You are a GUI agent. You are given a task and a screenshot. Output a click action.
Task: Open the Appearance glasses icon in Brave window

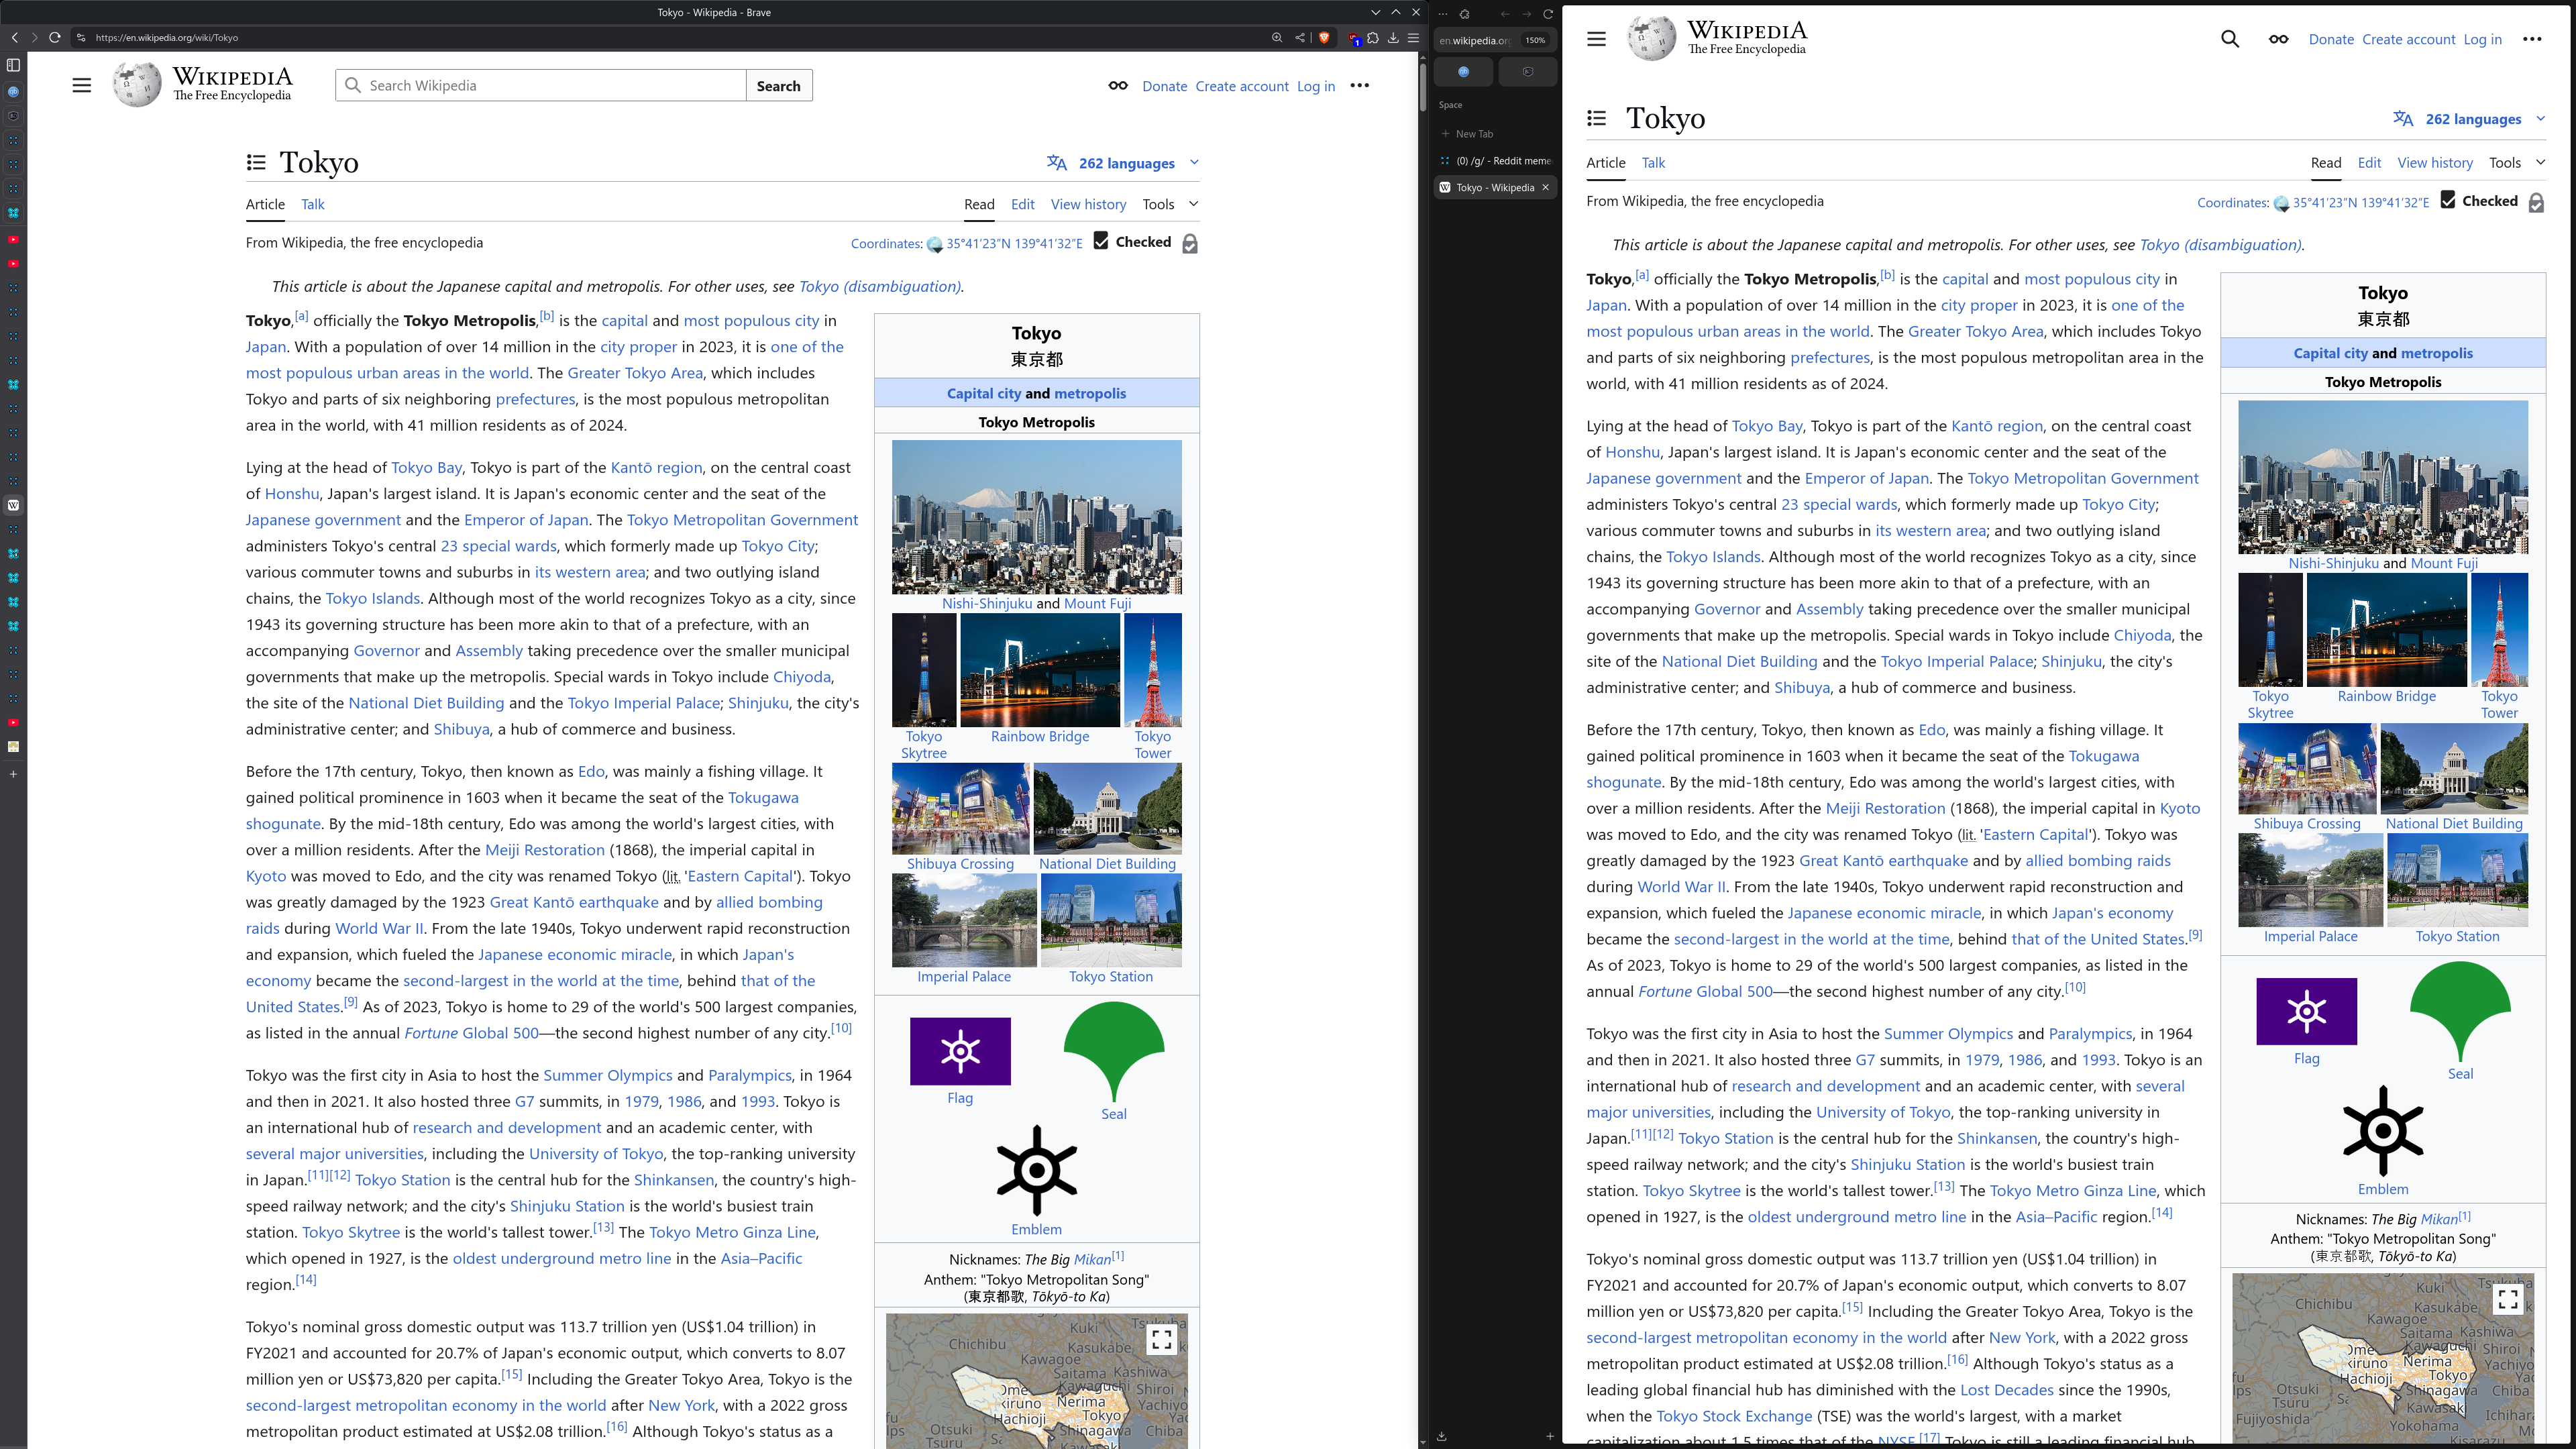click(1118, 86)
